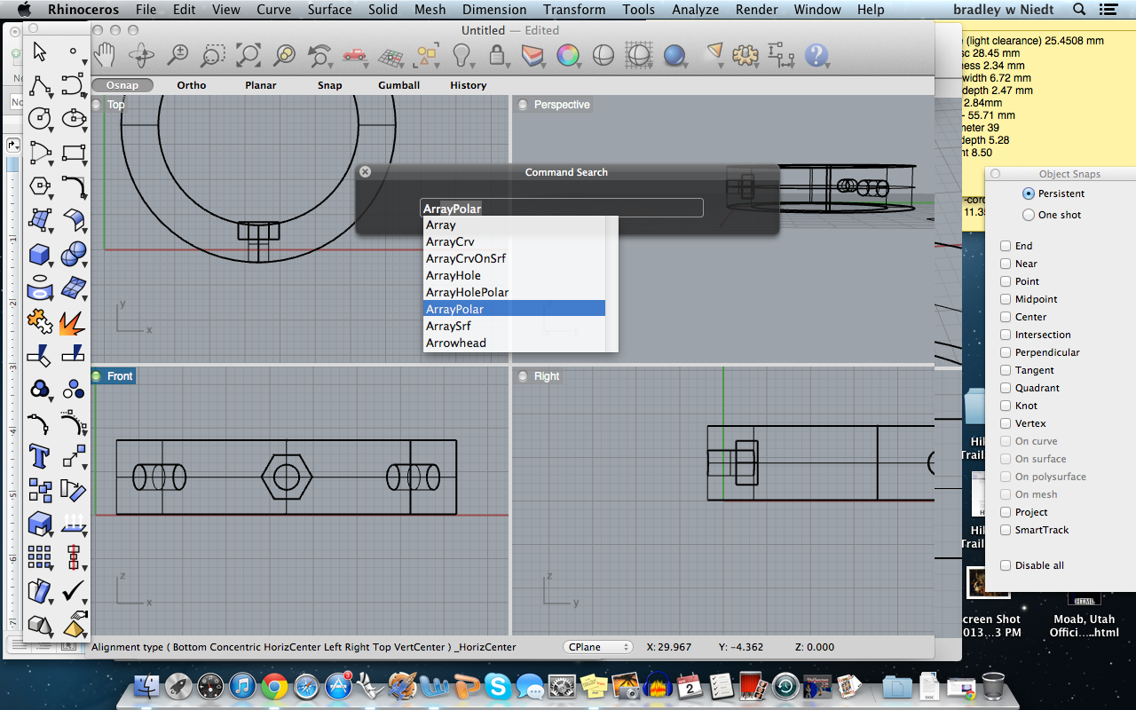Check the Disable all checkbox

tap(1006, 565)
